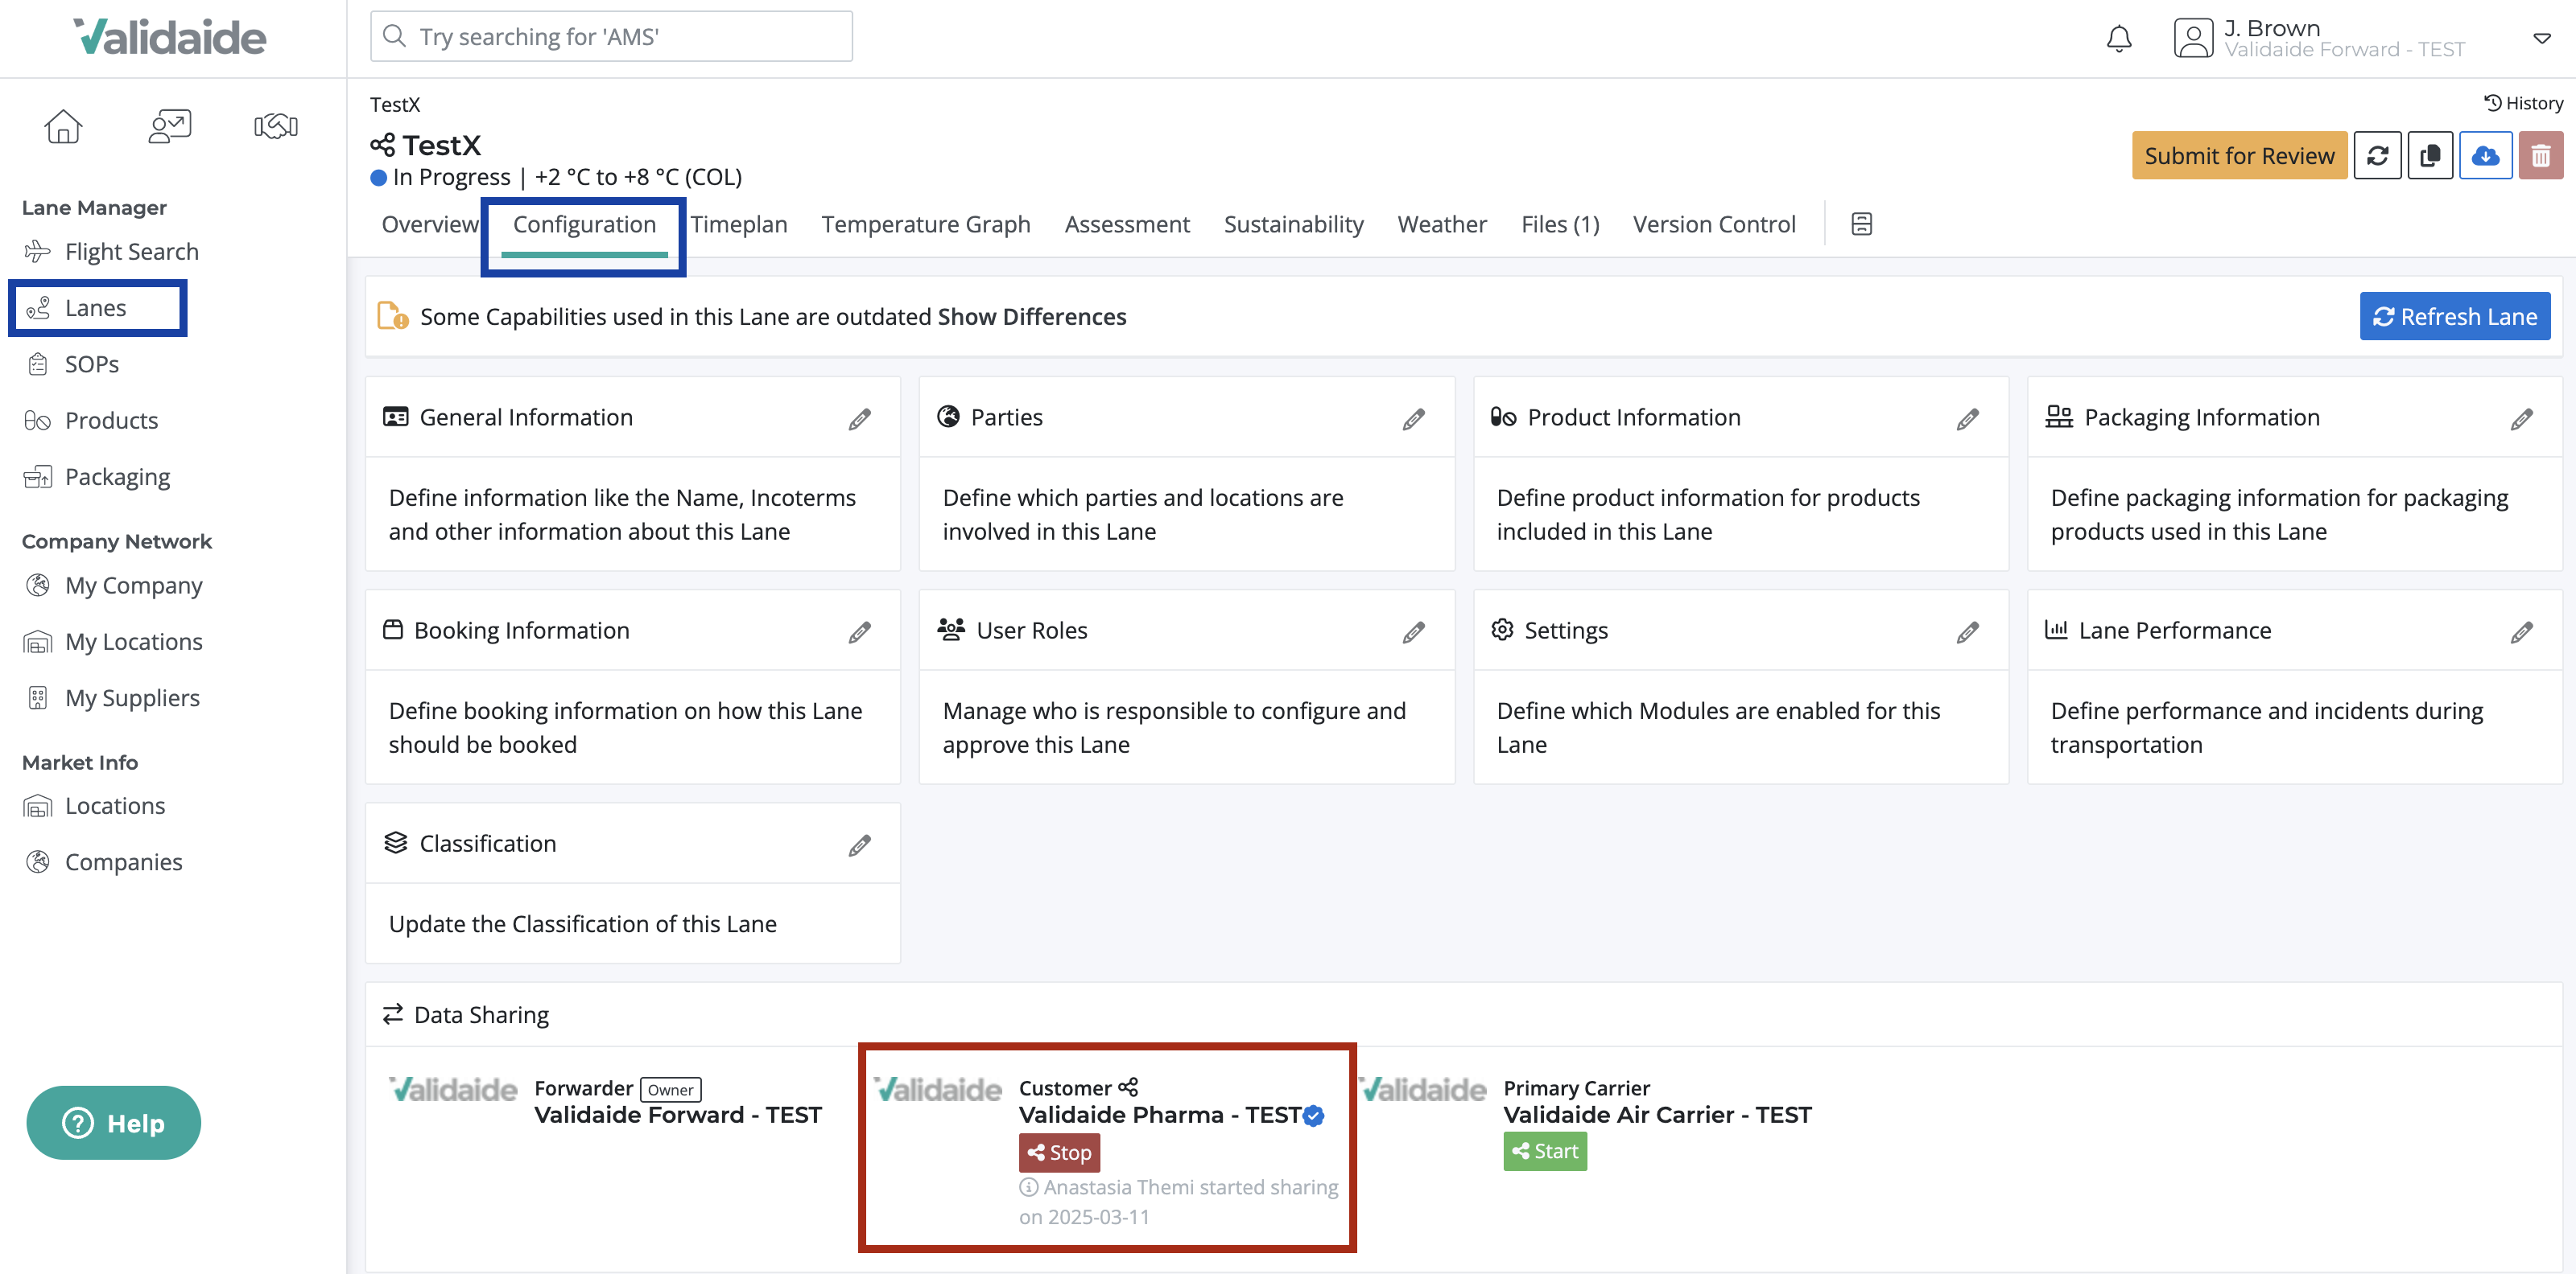This screenshot has height=1274, width=2576.
Task: Focus the search field
Action: pyautogui.click(x=611, y=37)
